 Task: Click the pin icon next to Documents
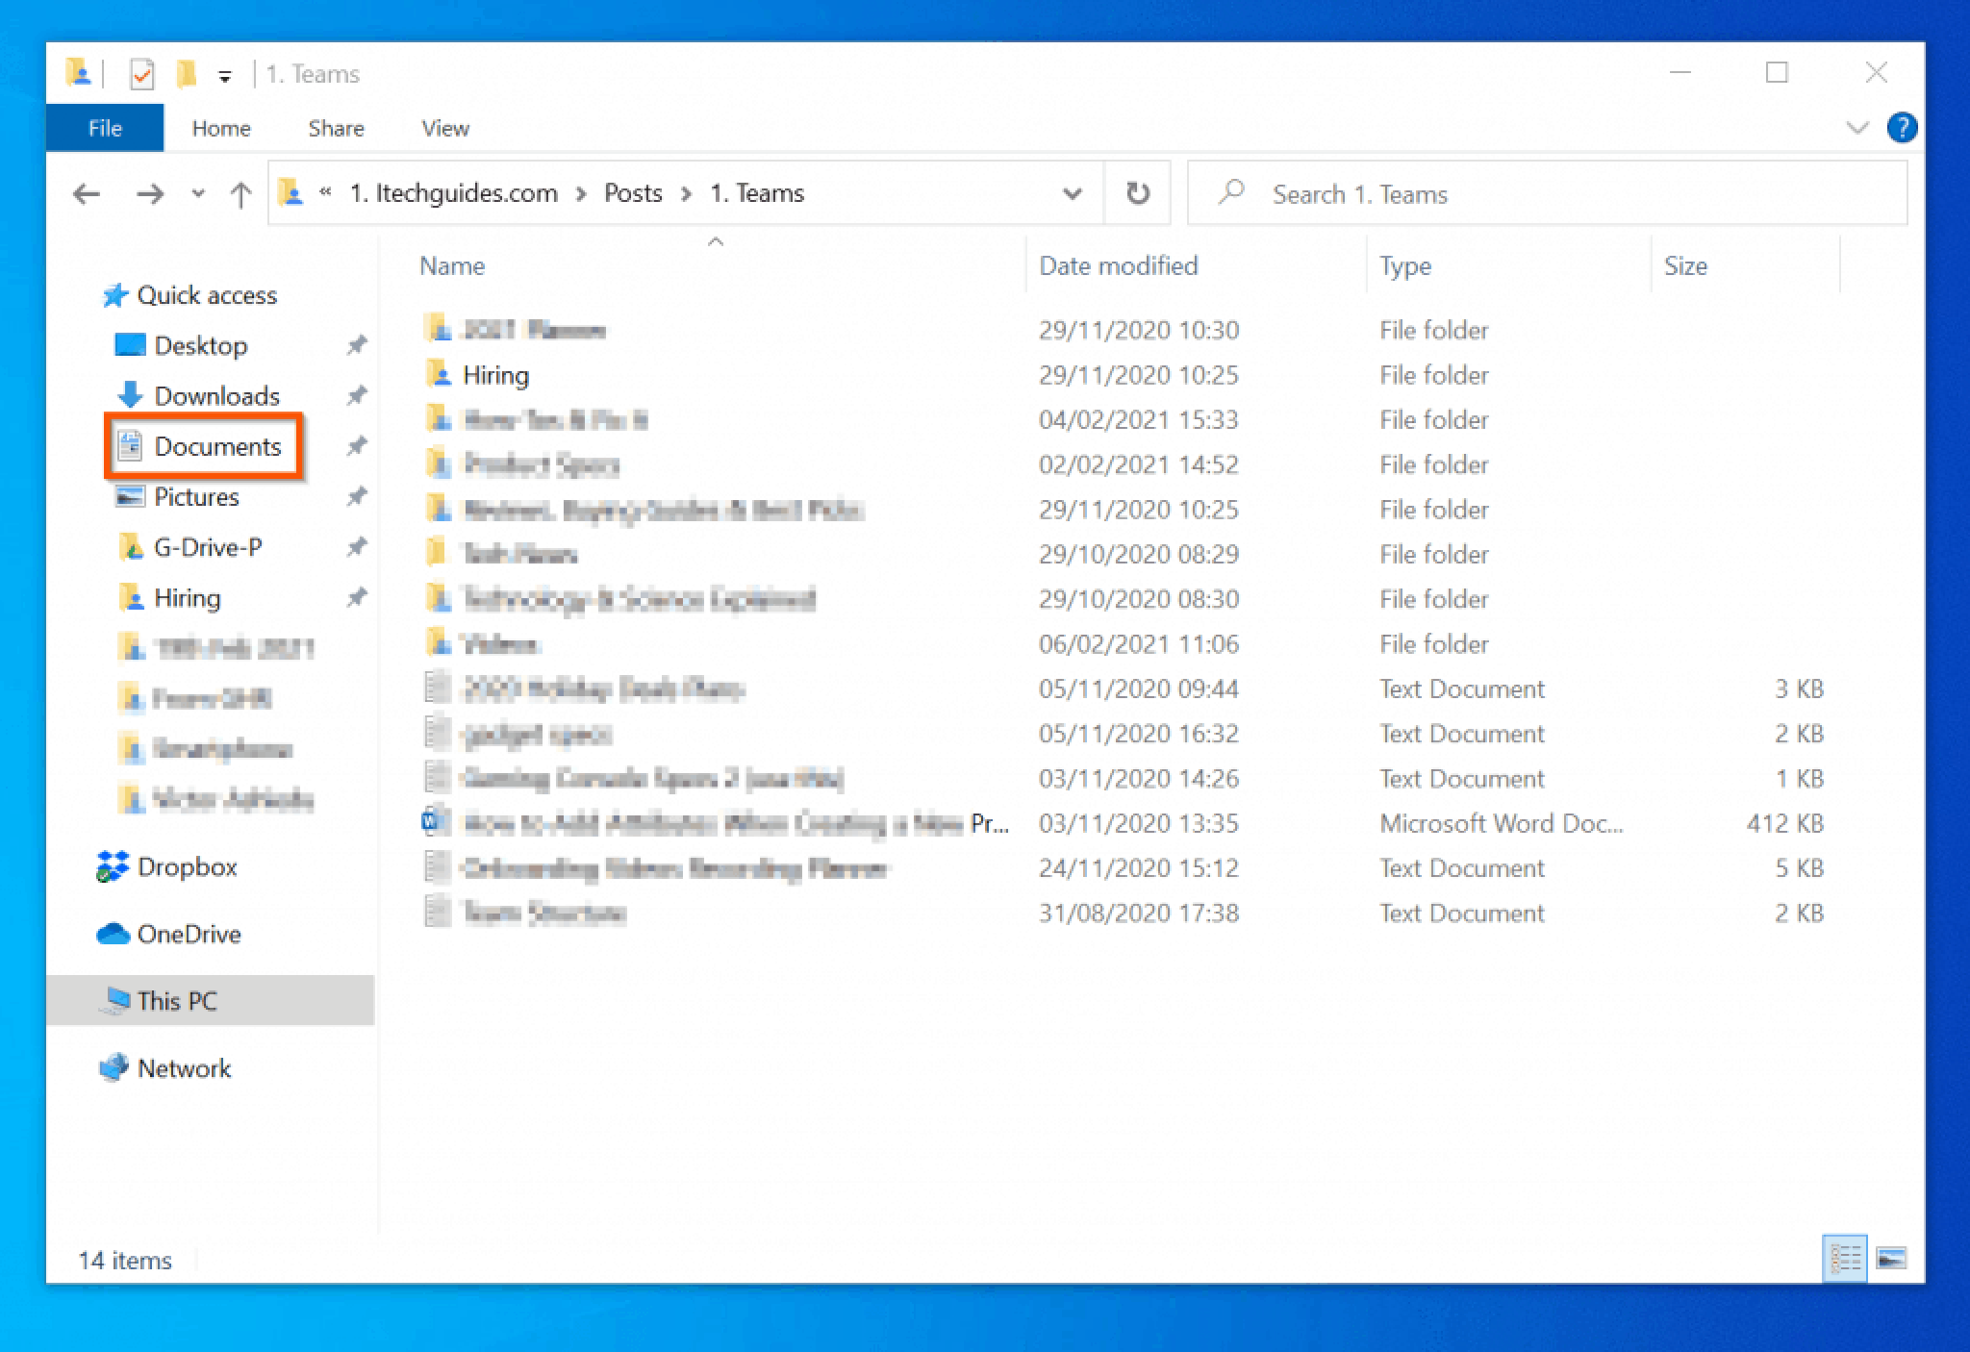click(x=357, y=445)
